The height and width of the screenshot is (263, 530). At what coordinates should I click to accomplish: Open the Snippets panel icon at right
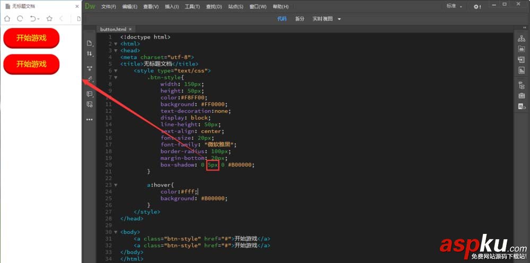pyautogui.click(x=522, y=107)
